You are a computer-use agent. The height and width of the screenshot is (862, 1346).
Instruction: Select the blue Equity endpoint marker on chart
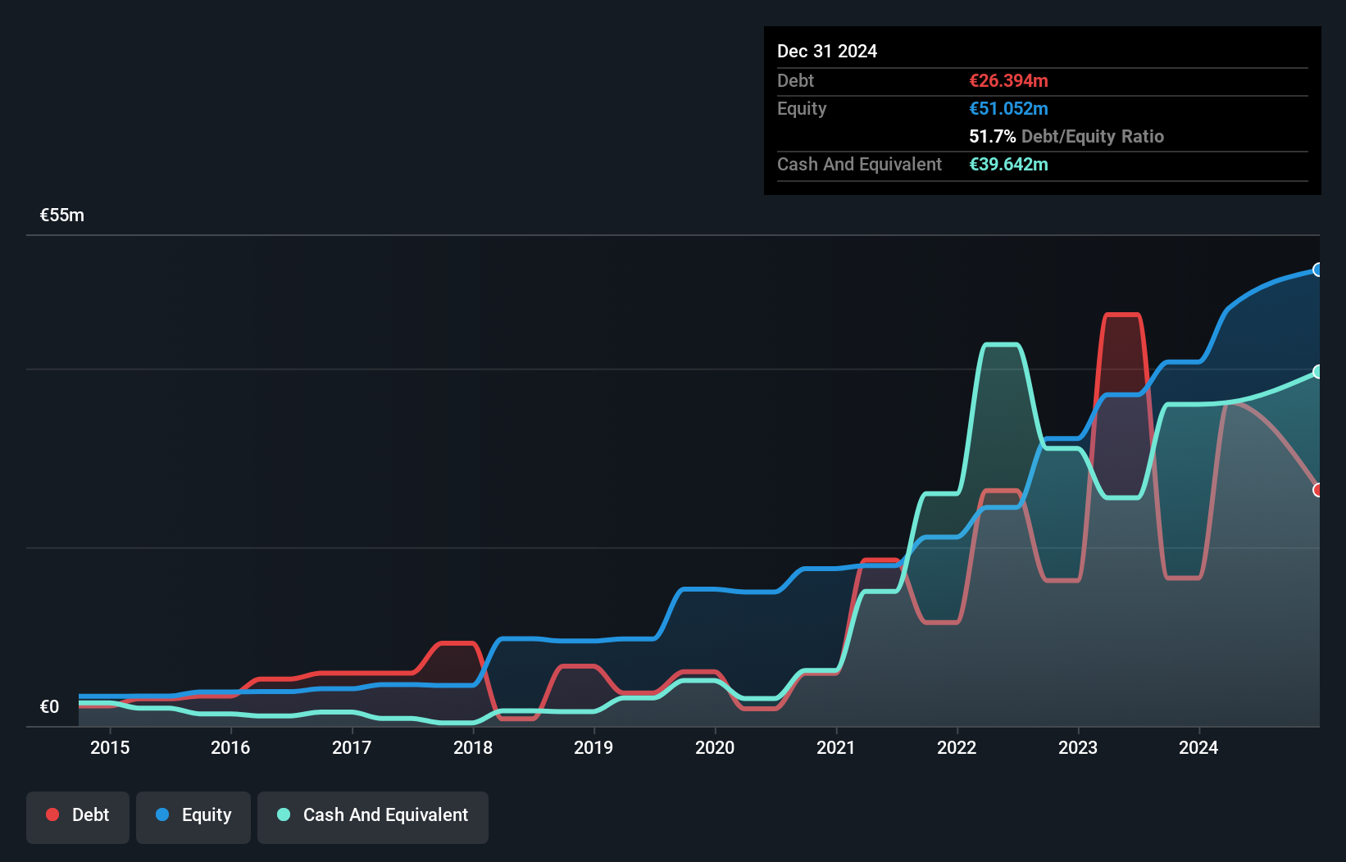(x=1317, y=270)
